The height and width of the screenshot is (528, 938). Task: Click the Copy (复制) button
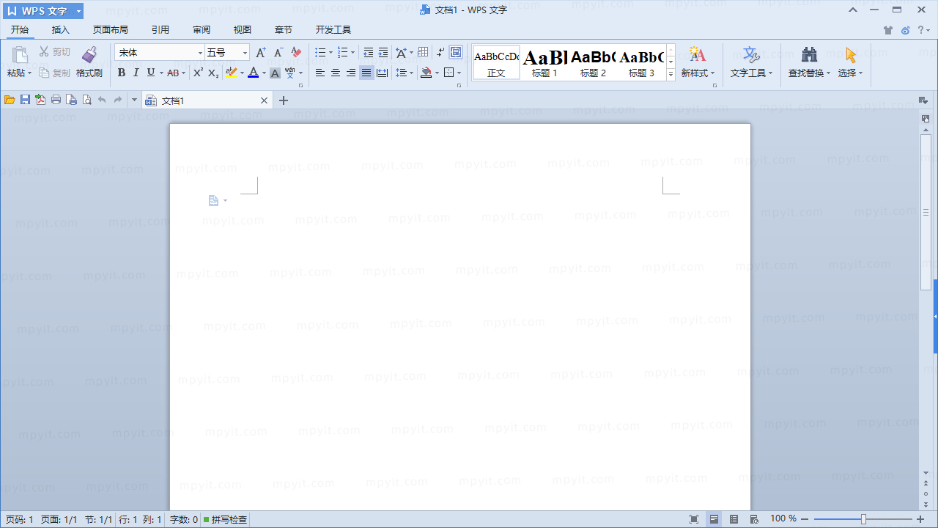[x=55, y=73]
